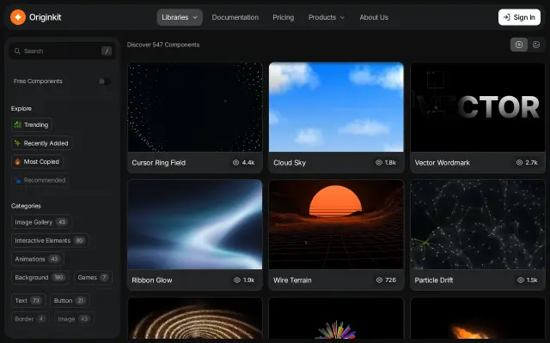Screen dimensions: 550x343
Task: Select the Button category
Action: click(70, 301)
